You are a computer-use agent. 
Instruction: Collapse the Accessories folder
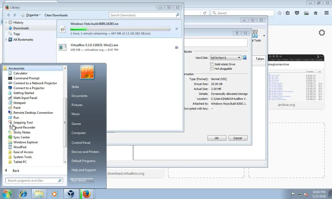33,68
